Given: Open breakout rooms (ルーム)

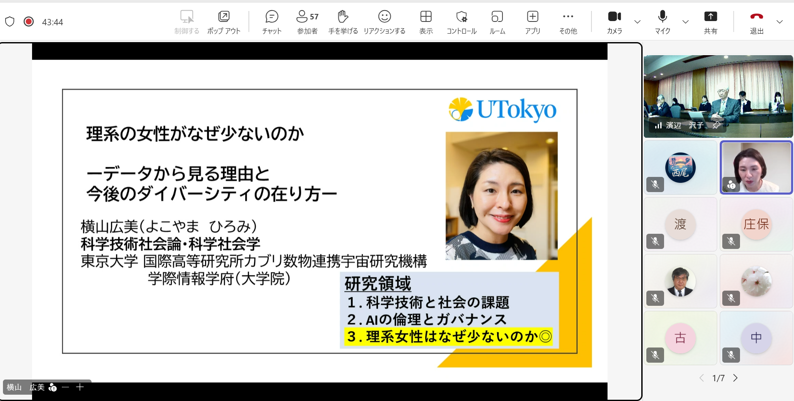Looking at the screenshot, I should pos(497,22).
